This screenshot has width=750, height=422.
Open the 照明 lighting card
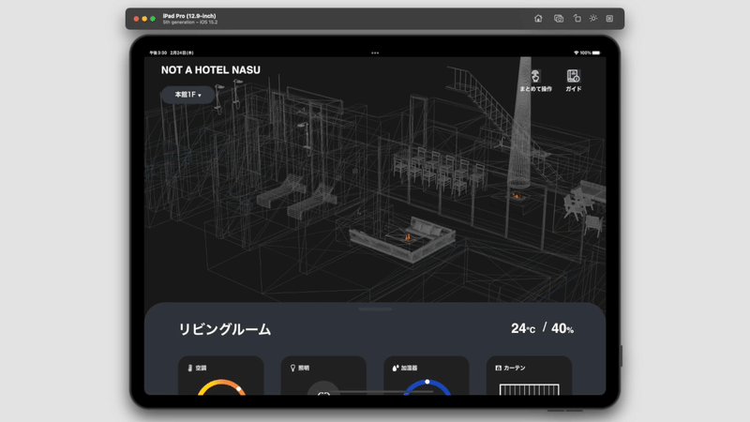tap(323, 376)
